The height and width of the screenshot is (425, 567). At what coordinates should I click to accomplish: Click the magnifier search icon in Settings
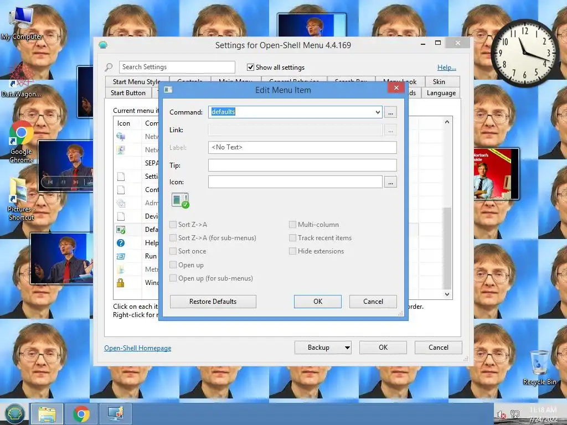point(109,67)
